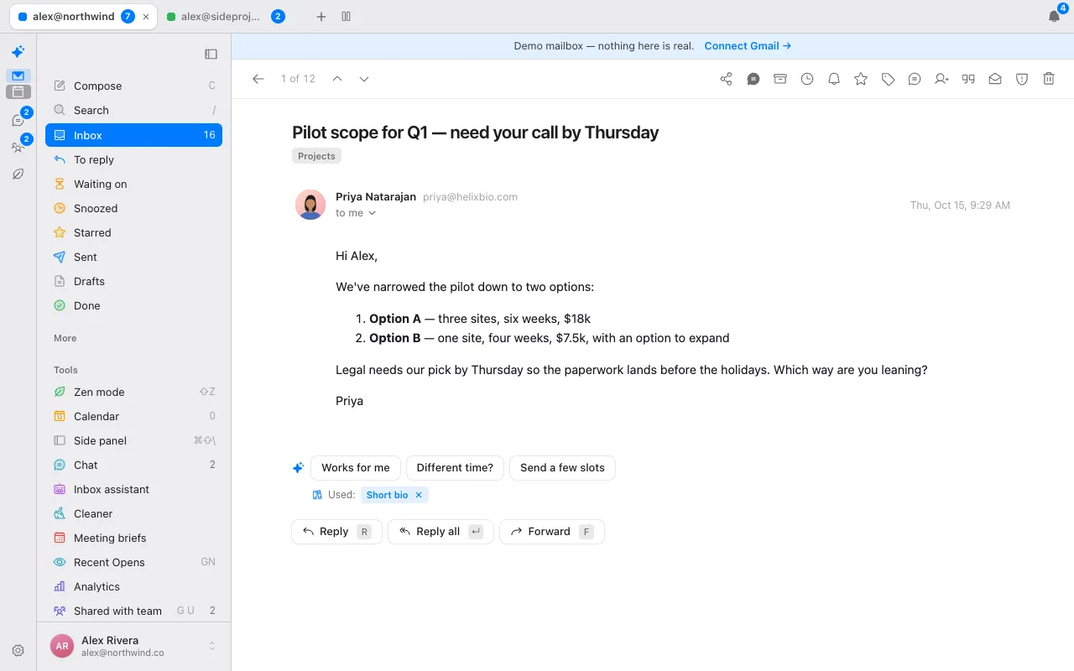Star the Pilot scope email
1074x671 pixels.
click(861, 79)
